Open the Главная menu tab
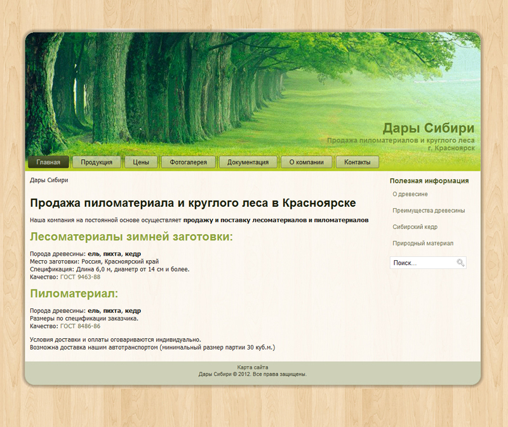 tap(48, 162)
